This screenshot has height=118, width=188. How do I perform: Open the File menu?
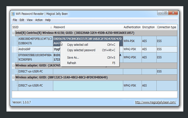pyautogui.click(x=15, y=20)
